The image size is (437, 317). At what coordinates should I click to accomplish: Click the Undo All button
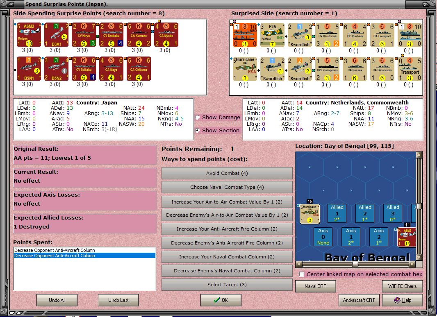[57, 300]
